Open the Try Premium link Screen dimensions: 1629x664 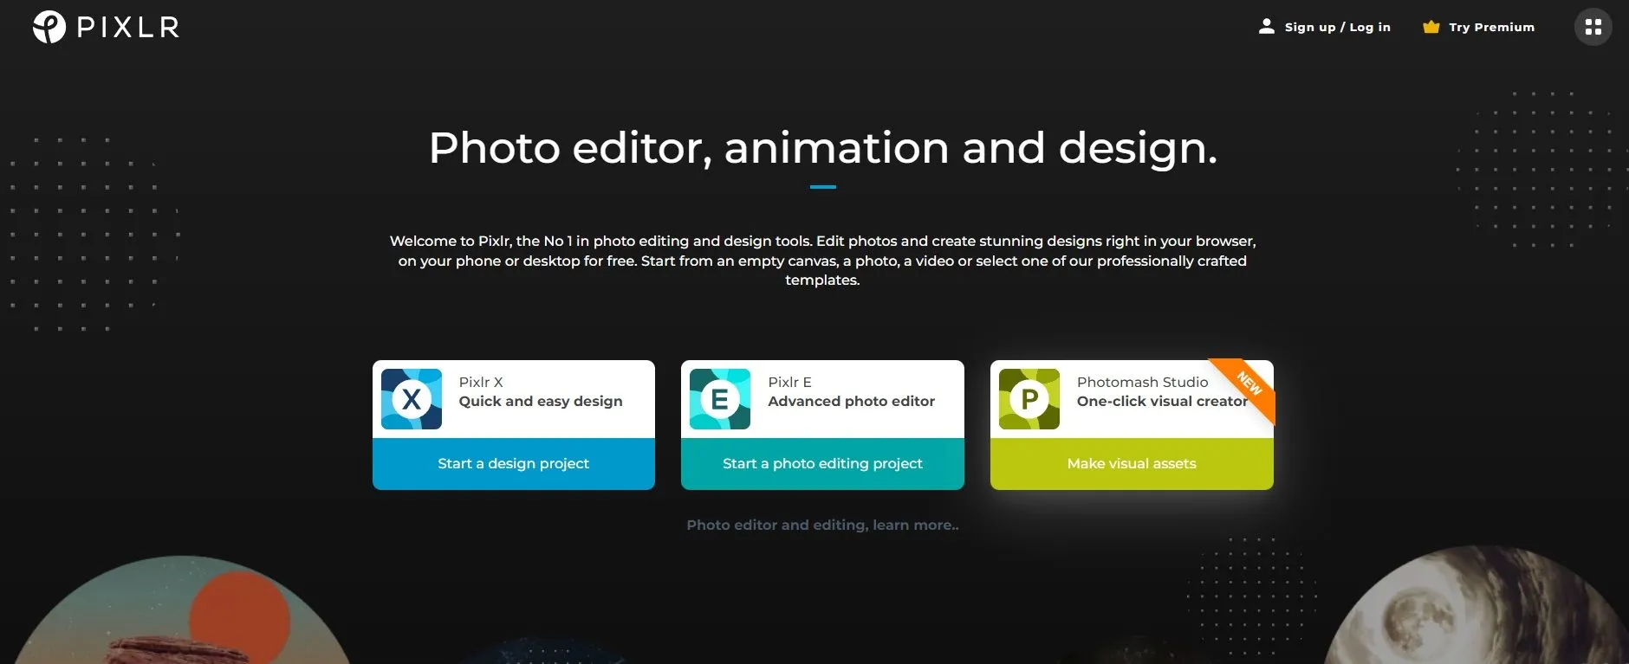click(x=1491, y=27)
